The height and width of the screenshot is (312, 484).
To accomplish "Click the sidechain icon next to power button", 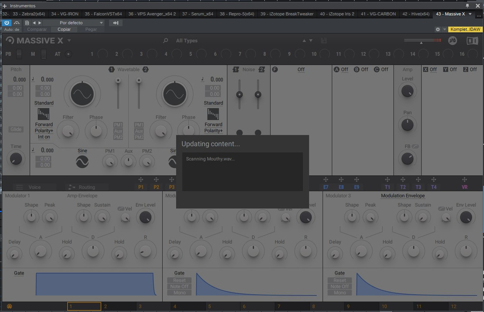I will pos(16,23).
